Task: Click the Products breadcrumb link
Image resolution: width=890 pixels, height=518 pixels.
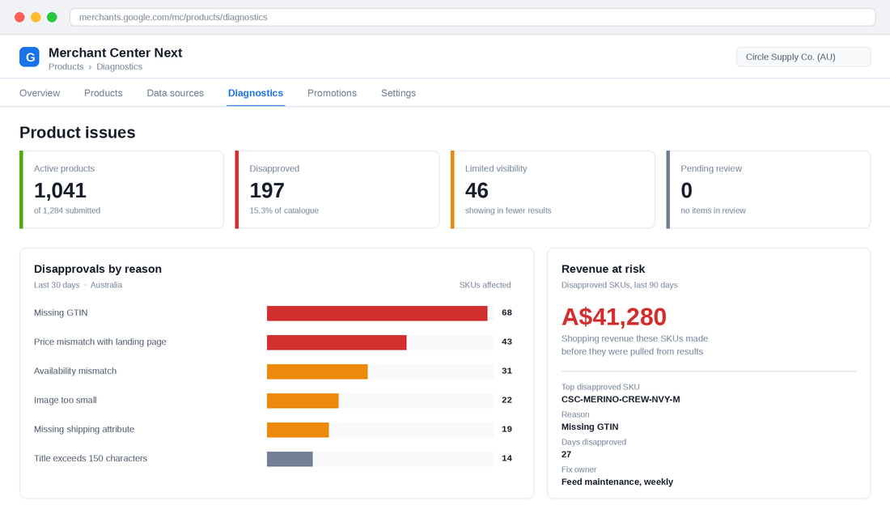Action: (x=66, y=66)
